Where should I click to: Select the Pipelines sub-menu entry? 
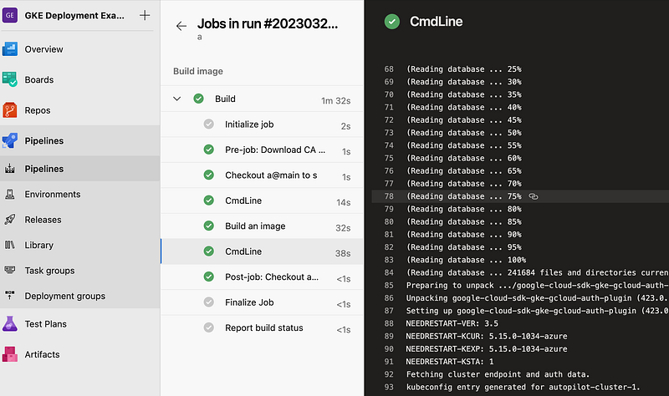click(44, 169)
